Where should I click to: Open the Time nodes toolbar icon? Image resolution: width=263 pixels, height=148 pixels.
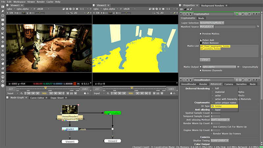pos(3,15)
